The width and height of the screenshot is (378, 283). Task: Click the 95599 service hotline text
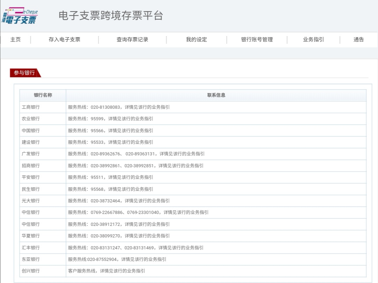click(110, 119)
